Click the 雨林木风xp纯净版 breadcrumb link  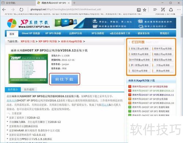point(71,41)
